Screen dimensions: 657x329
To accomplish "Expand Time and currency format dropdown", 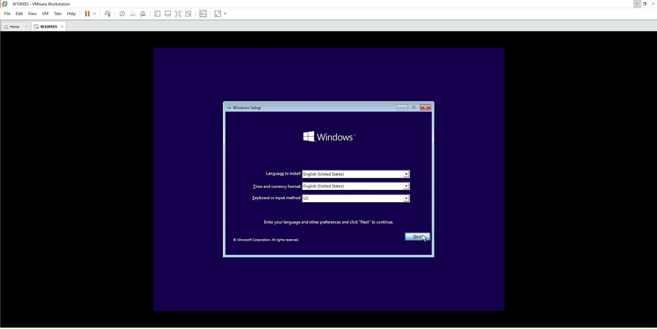I will tap(406, 186).
